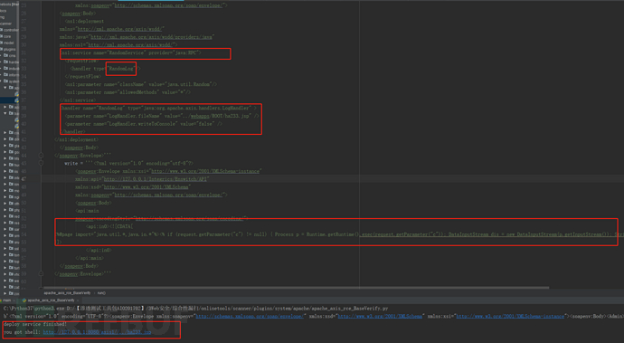Expand the cms folder in plugins
This screenshot has height=343, width=624.
[x=2, y=55]
